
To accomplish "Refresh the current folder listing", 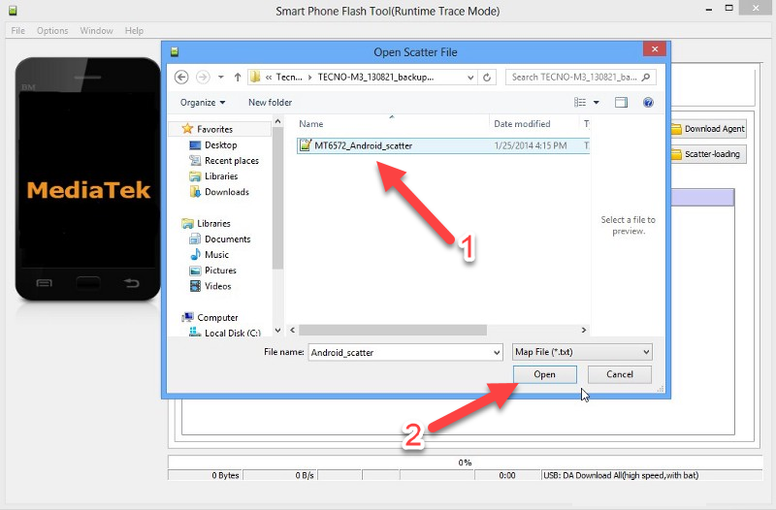I will click(487, 78).
